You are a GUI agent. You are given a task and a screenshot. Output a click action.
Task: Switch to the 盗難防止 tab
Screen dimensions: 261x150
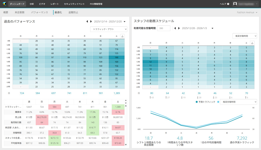(73, 12)
